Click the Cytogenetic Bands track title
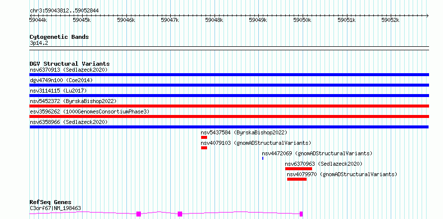The width and height of the screenshot is (443, 219). [x=59, y=37]
